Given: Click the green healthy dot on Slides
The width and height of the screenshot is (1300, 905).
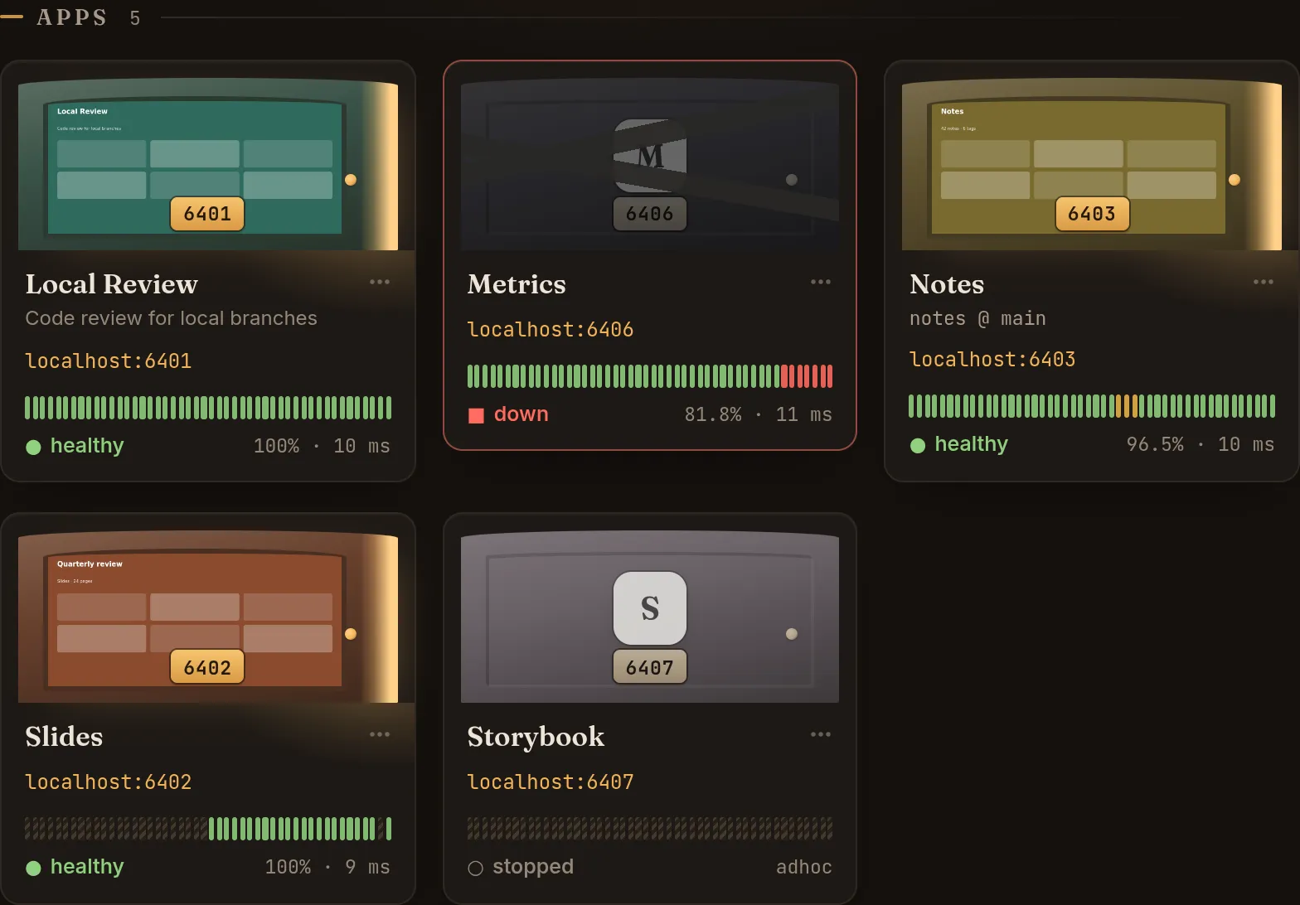Looking at the screenshot, I should [x=33, y=868].
